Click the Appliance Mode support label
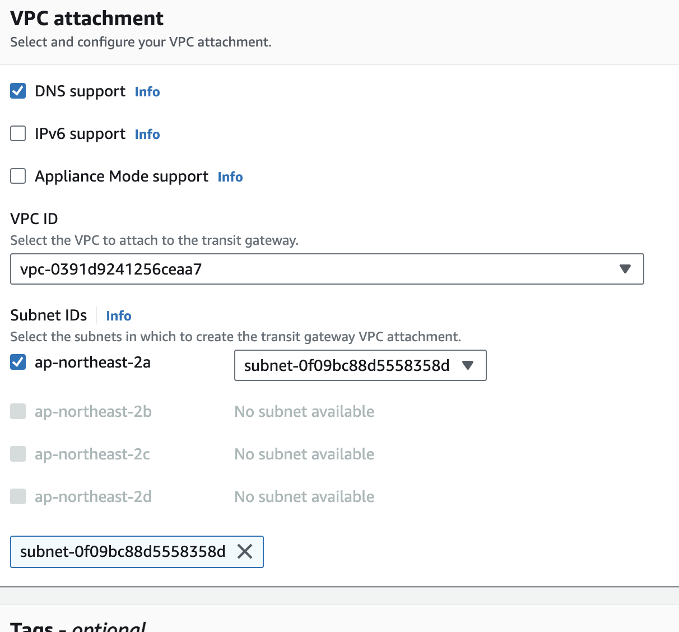Screen dimensions: 679x632 click(x=122, y=176)
